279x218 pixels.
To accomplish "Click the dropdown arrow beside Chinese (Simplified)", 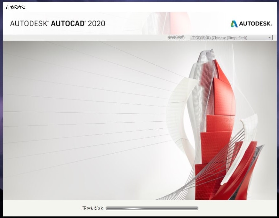I will [269, 37].
